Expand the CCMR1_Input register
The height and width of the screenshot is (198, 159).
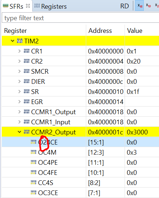19,122
